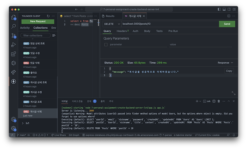Viewport: 247px width, 149px height.
Task: Open Current Env: cookie in status bar
Action: click(207, 135)
